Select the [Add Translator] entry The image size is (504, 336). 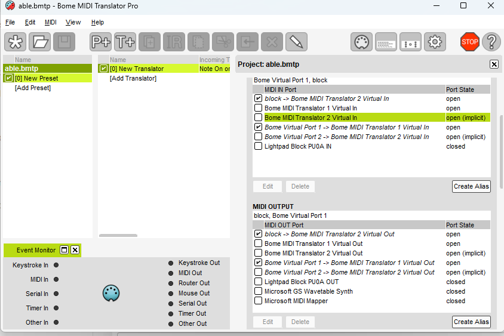133,78
